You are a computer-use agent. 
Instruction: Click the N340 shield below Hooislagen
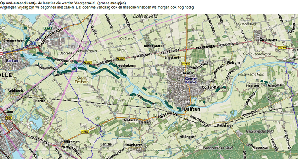[88, 63]
